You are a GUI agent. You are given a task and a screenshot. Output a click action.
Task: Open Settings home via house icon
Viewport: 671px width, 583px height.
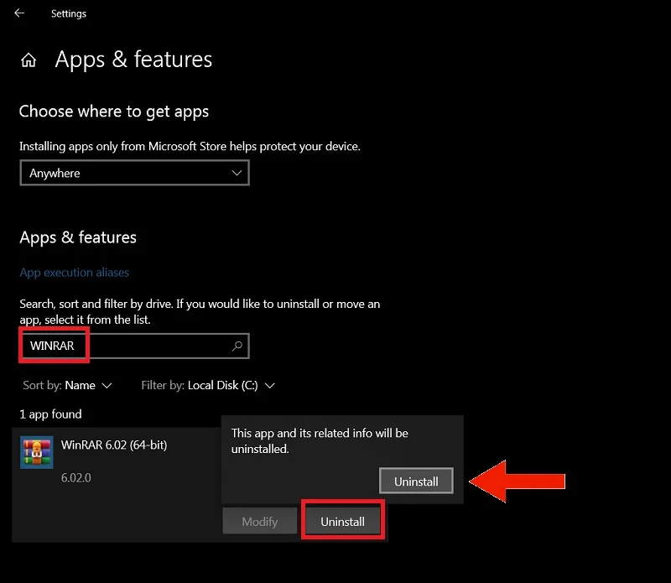tap(29, 60)
